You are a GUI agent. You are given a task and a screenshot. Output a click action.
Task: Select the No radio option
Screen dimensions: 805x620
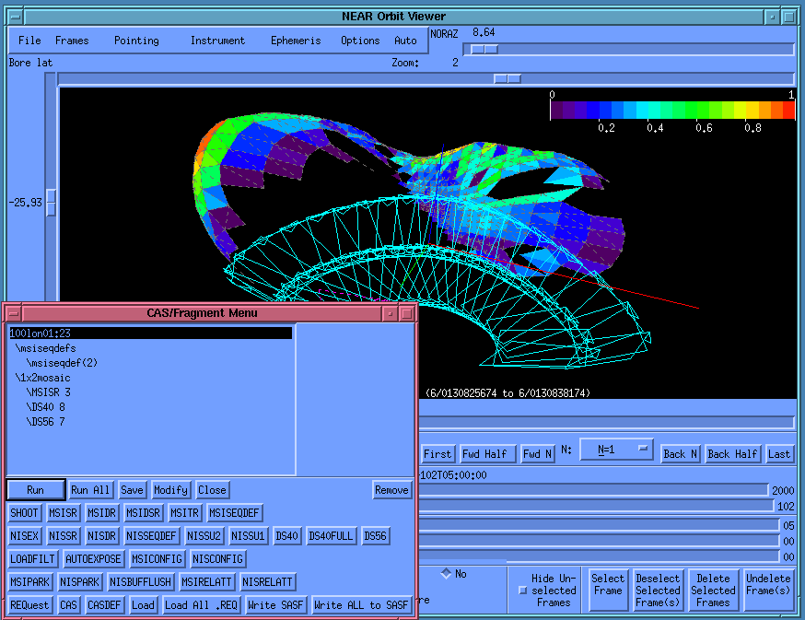[x=446, y=573]
